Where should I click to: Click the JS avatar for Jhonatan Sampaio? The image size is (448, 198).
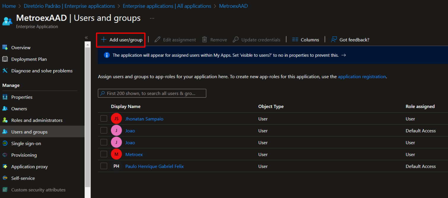pyautogui.click(x=116, y=119)
